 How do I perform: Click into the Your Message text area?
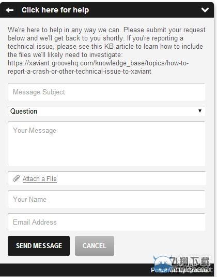106,144
